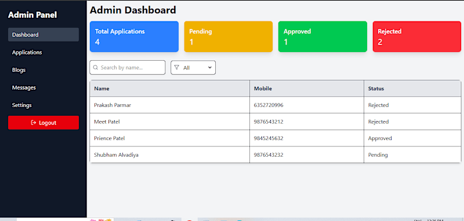Screen dimensions: 464x221
Task: Open the Blogs section
Action: (x=19, y=70)
